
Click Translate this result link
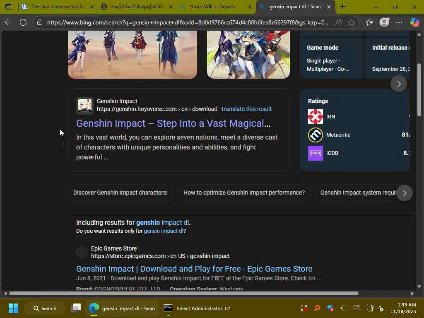[246, 109]
